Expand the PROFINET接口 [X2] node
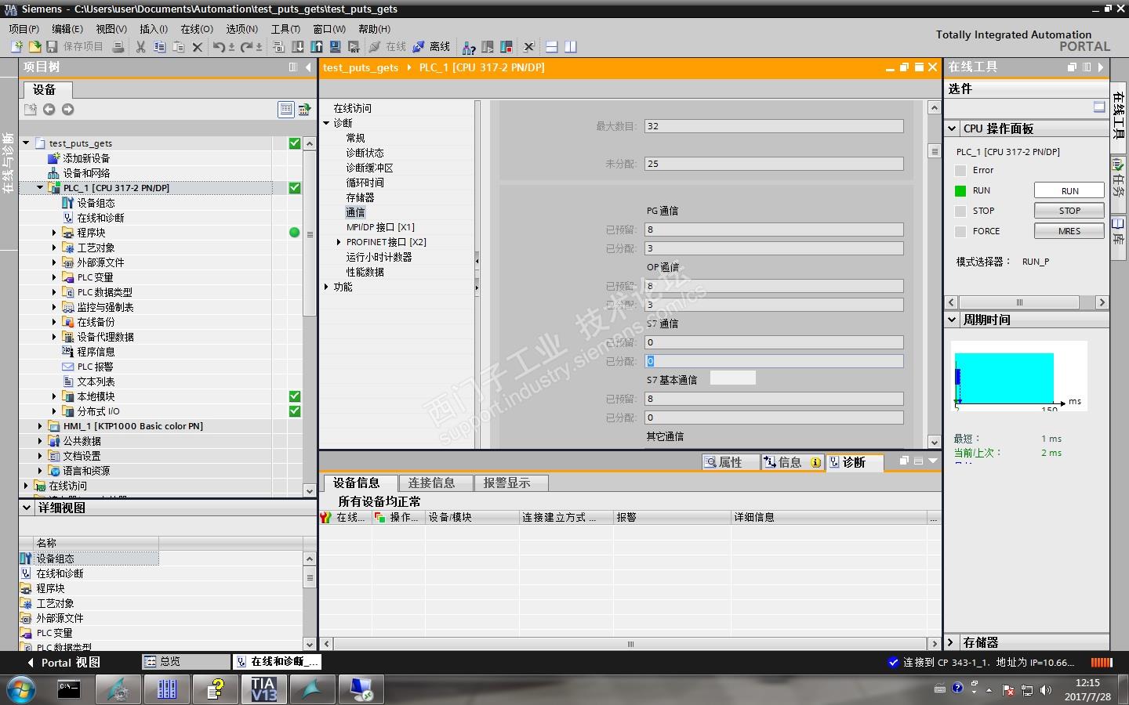Viewport: 1129px width, 705px height. (339, 242)
